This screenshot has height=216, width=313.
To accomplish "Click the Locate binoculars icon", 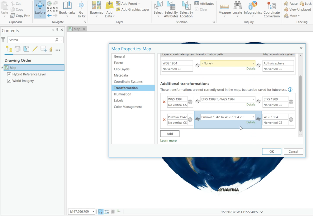I will (237, 5).
